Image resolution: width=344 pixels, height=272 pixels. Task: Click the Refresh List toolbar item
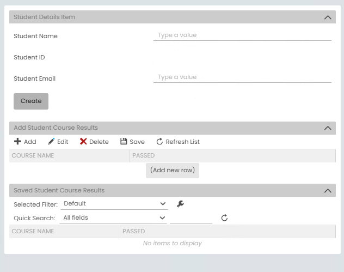(178, 142)
